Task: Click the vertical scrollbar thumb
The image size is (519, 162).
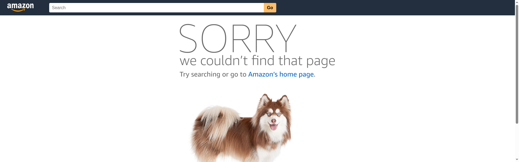Action: click(x=517, y=64)
